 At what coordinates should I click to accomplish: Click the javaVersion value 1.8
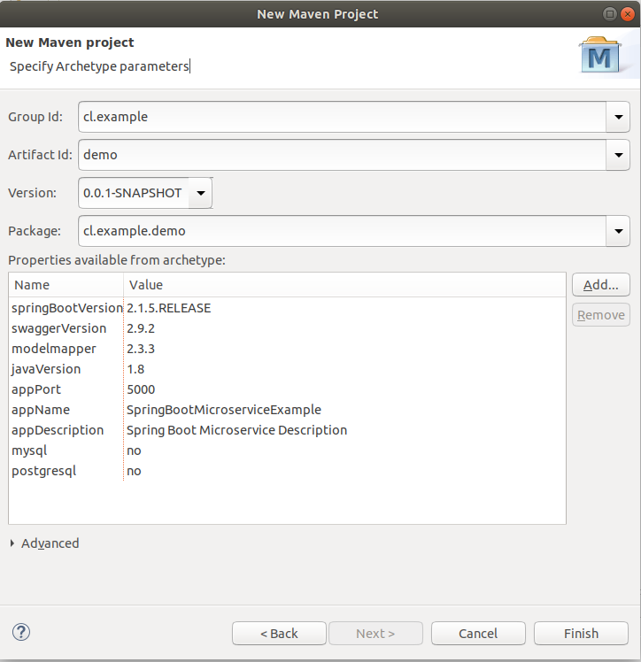click(x=135, y=369)
